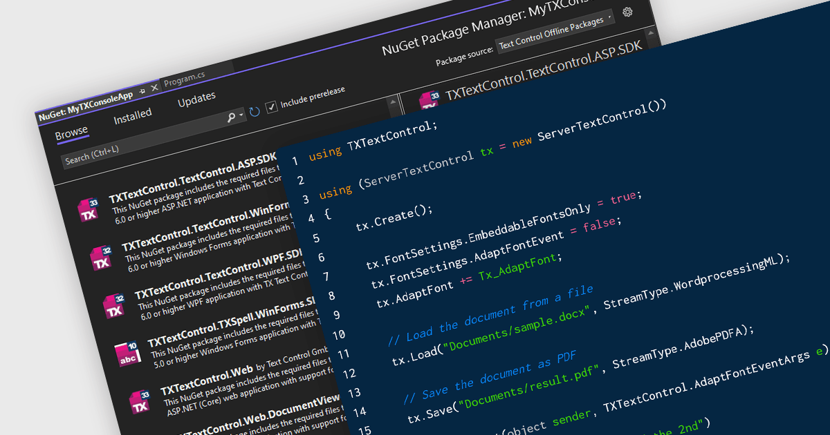This screenshot has width=830, height=435.
Task: Click 'EmbeddableFontsOnly = true' code line
Action: (x=504, y=229)
